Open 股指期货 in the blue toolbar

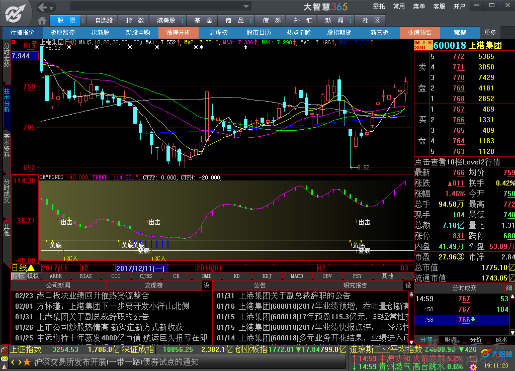339,33
